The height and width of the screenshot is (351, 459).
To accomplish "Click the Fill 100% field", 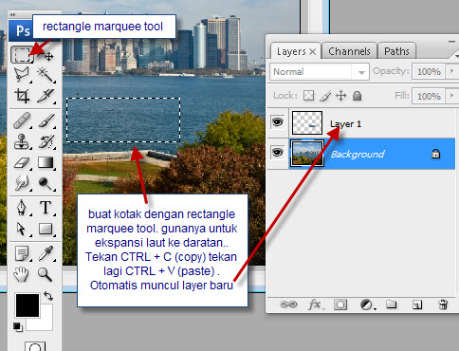I will (429, 96).
